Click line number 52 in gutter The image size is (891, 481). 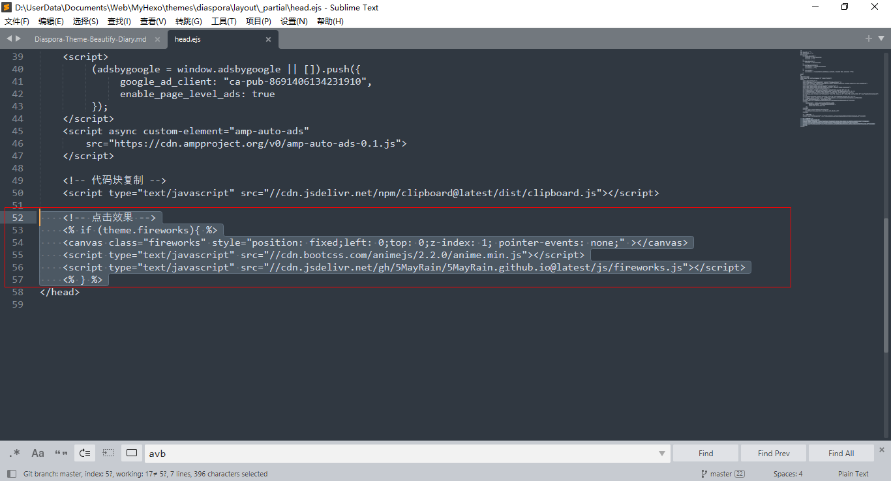pyautogui.click(x=18, y=218)
